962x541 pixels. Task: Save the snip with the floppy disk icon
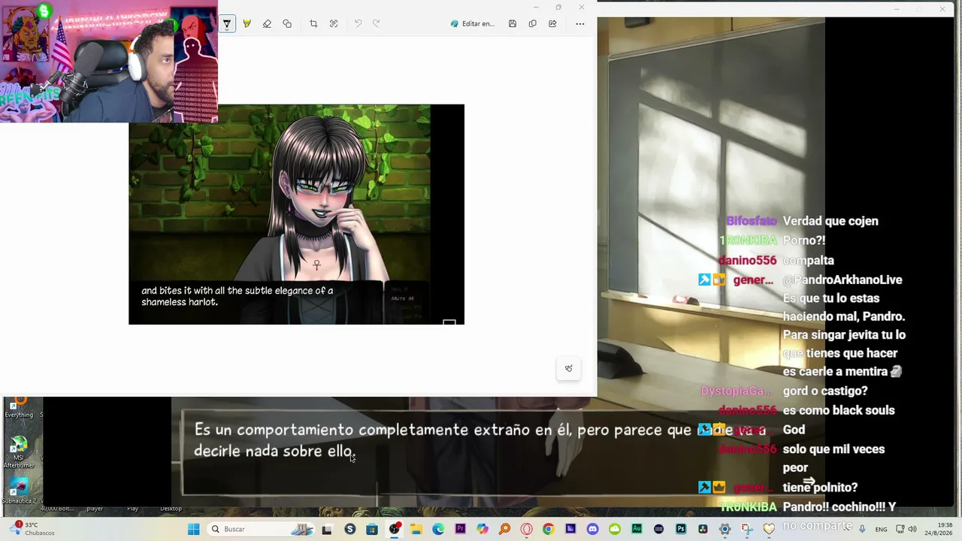point(513,24)
